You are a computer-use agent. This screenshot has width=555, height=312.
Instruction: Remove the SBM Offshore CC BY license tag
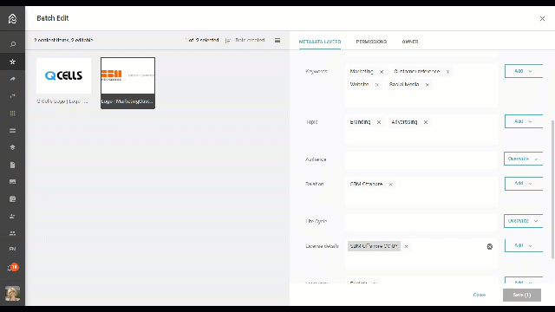(x=407, y=246)
